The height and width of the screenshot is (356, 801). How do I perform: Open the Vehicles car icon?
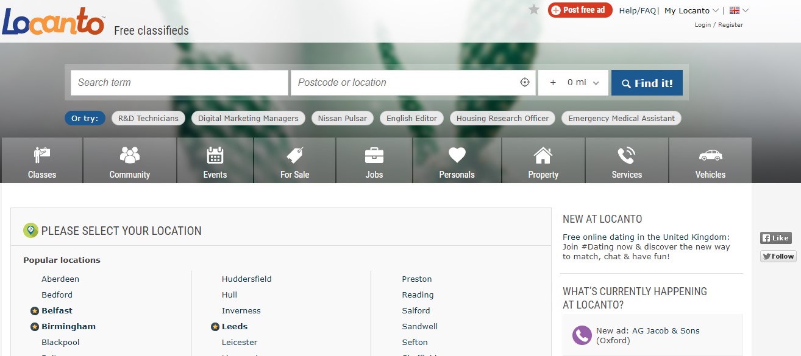[x=710, y=156]
